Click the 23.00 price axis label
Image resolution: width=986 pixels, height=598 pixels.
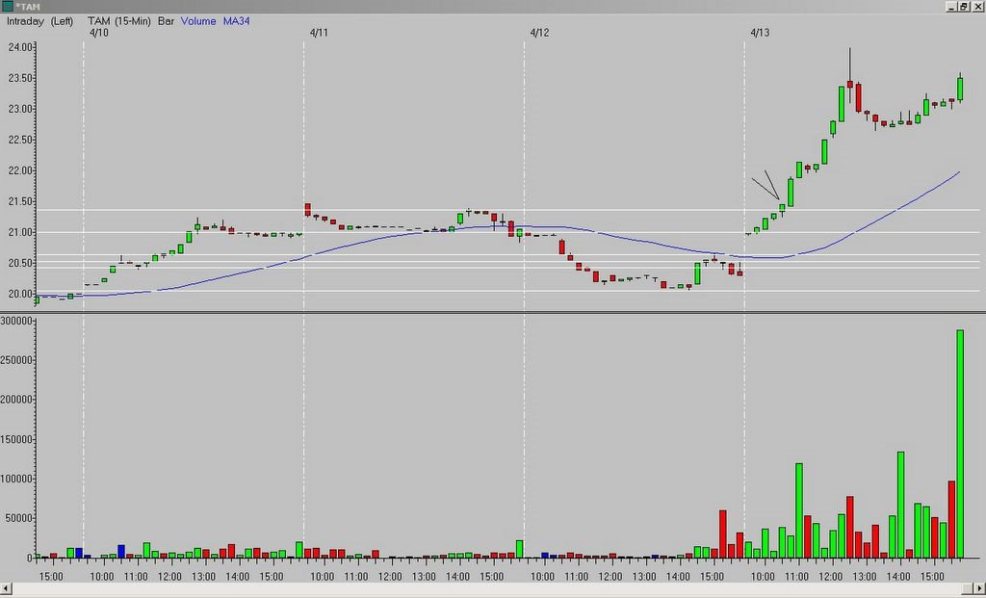(20, 109)
